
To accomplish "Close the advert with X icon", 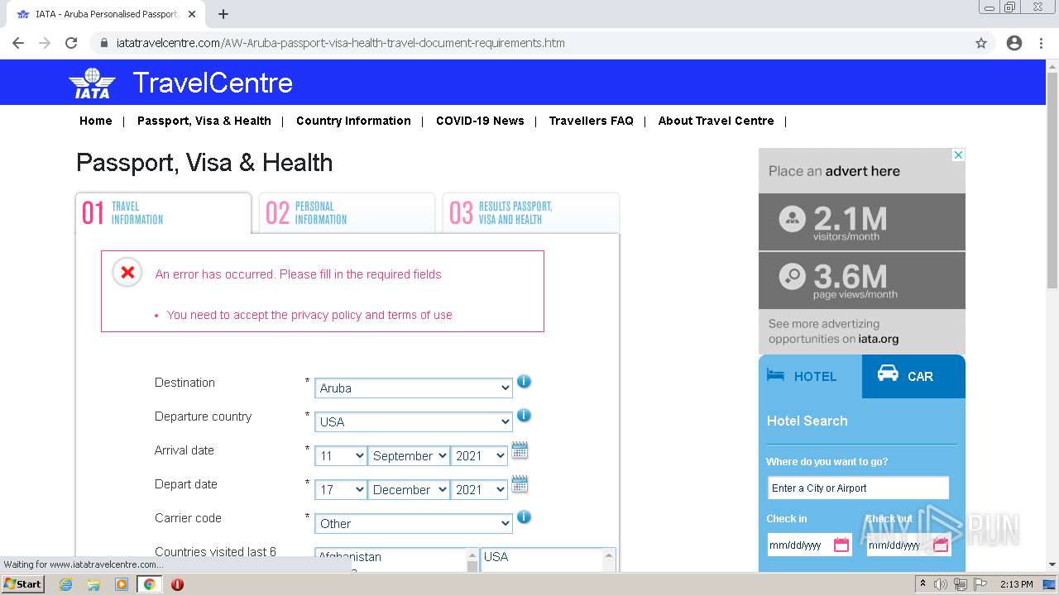I will (958, 155).
